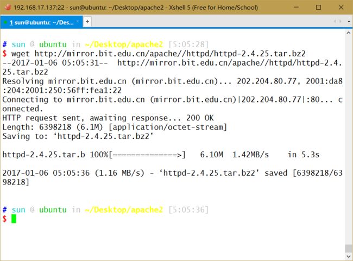Click the '[5:05:36]' prompt timestamp
Image resolution: width=353 pixels, height=261 pixels.
[x=188, y=209]
